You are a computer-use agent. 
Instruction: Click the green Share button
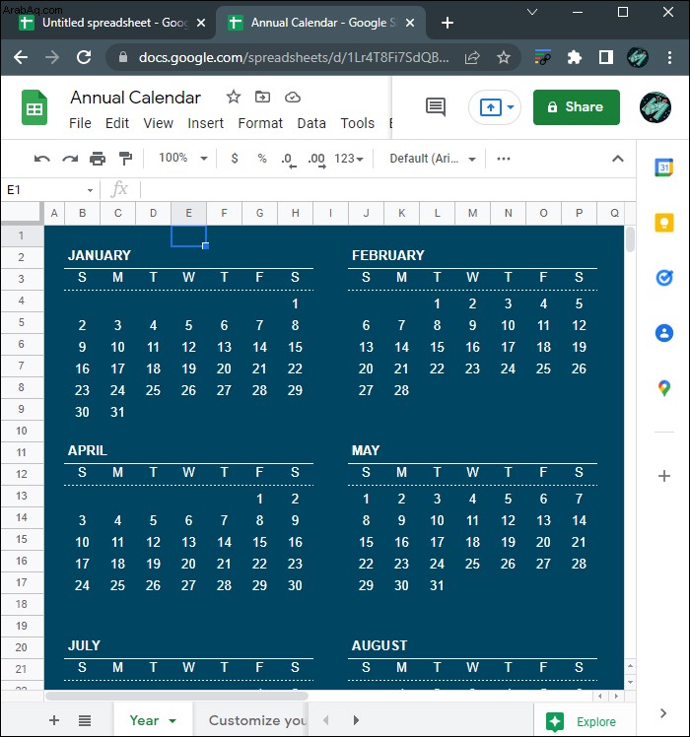(576, 107)
